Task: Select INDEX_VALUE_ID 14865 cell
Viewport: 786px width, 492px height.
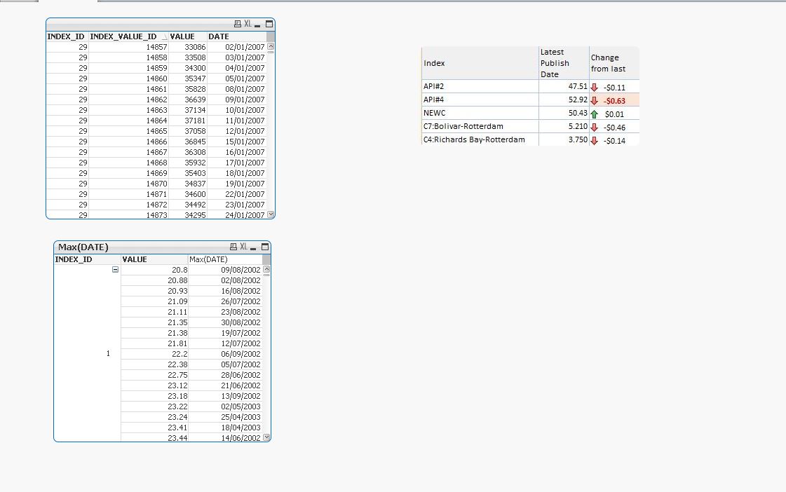Action: (x=156, y=131)
